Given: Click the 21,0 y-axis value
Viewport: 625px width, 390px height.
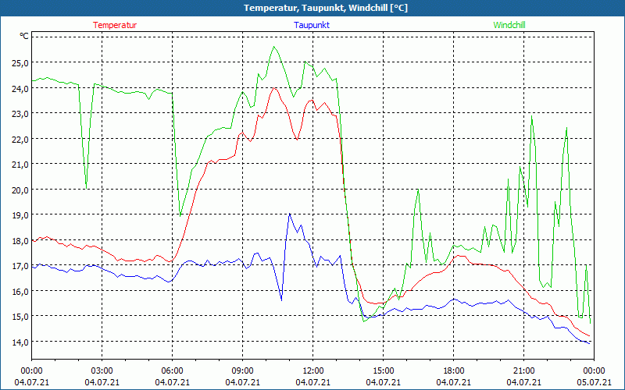Looking at the screenshot, I should click(21, 165).
